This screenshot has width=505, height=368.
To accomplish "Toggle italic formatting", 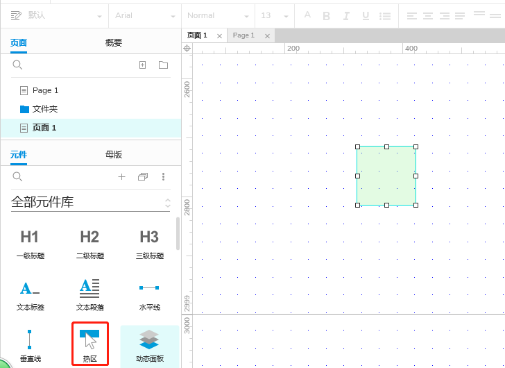I will [x=346, y=16].
